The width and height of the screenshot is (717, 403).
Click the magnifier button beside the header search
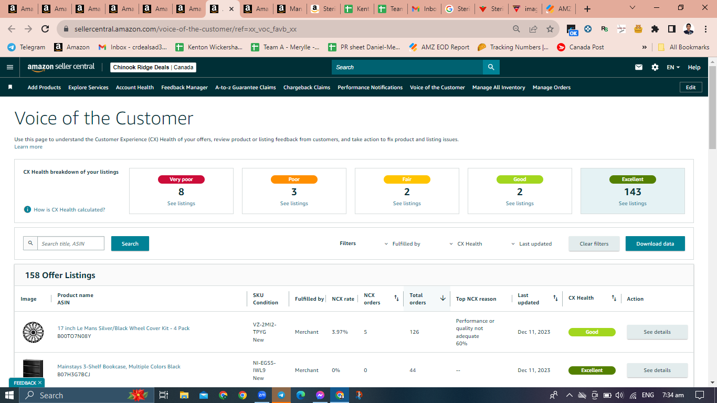pyautogui.click(x=491, y=67)
